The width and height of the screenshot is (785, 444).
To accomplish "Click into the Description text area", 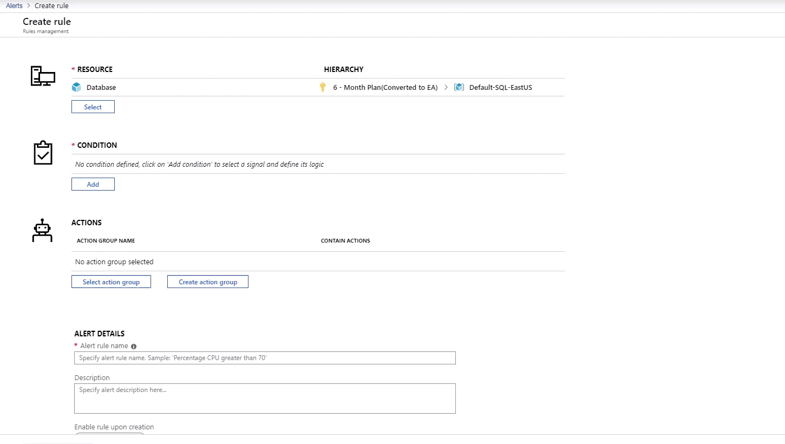I will point(265,399).
